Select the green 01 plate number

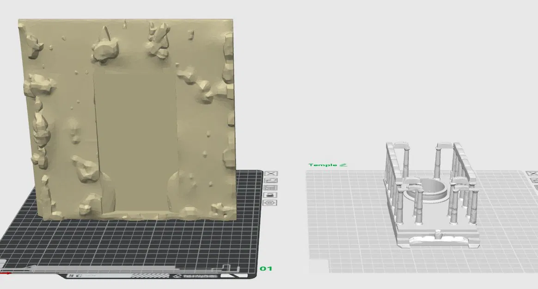[266, 268]
